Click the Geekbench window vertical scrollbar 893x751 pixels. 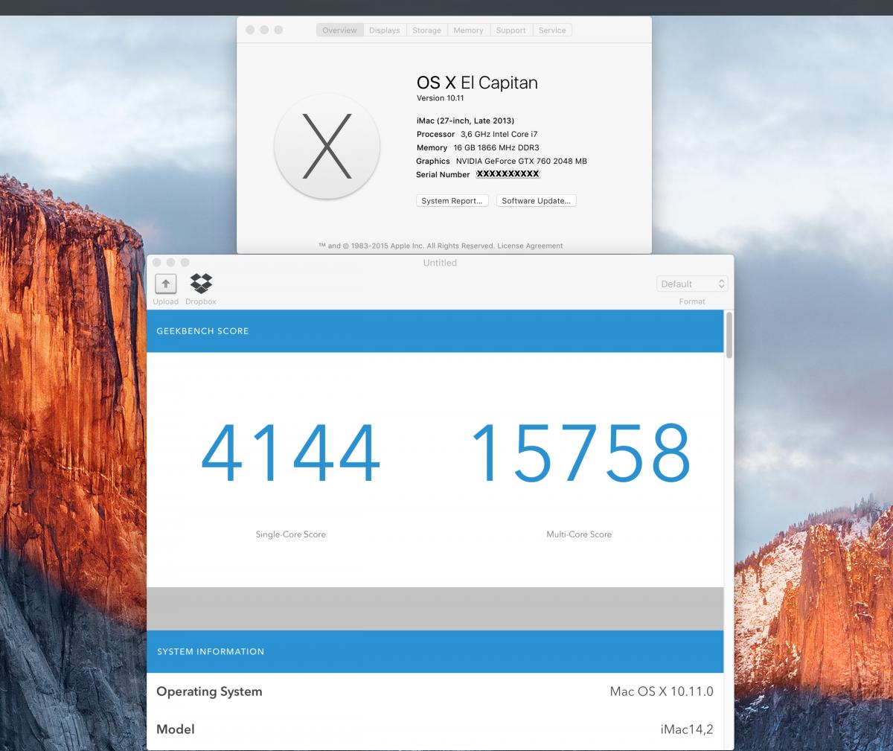(729, 336)
